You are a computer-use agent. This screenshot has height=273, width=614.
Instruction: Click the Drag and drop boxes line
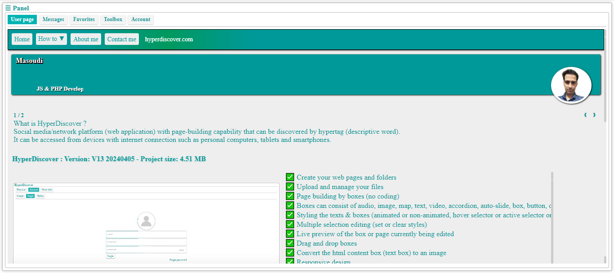click(327, 243)
